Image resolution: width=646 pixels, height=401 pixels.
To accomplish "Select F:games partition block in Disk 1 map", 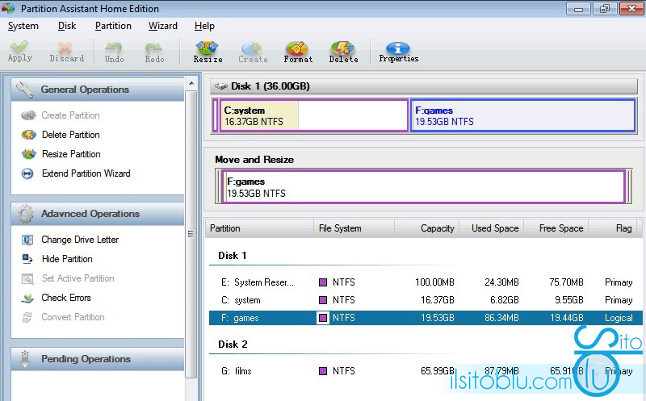I will point(523,115).
